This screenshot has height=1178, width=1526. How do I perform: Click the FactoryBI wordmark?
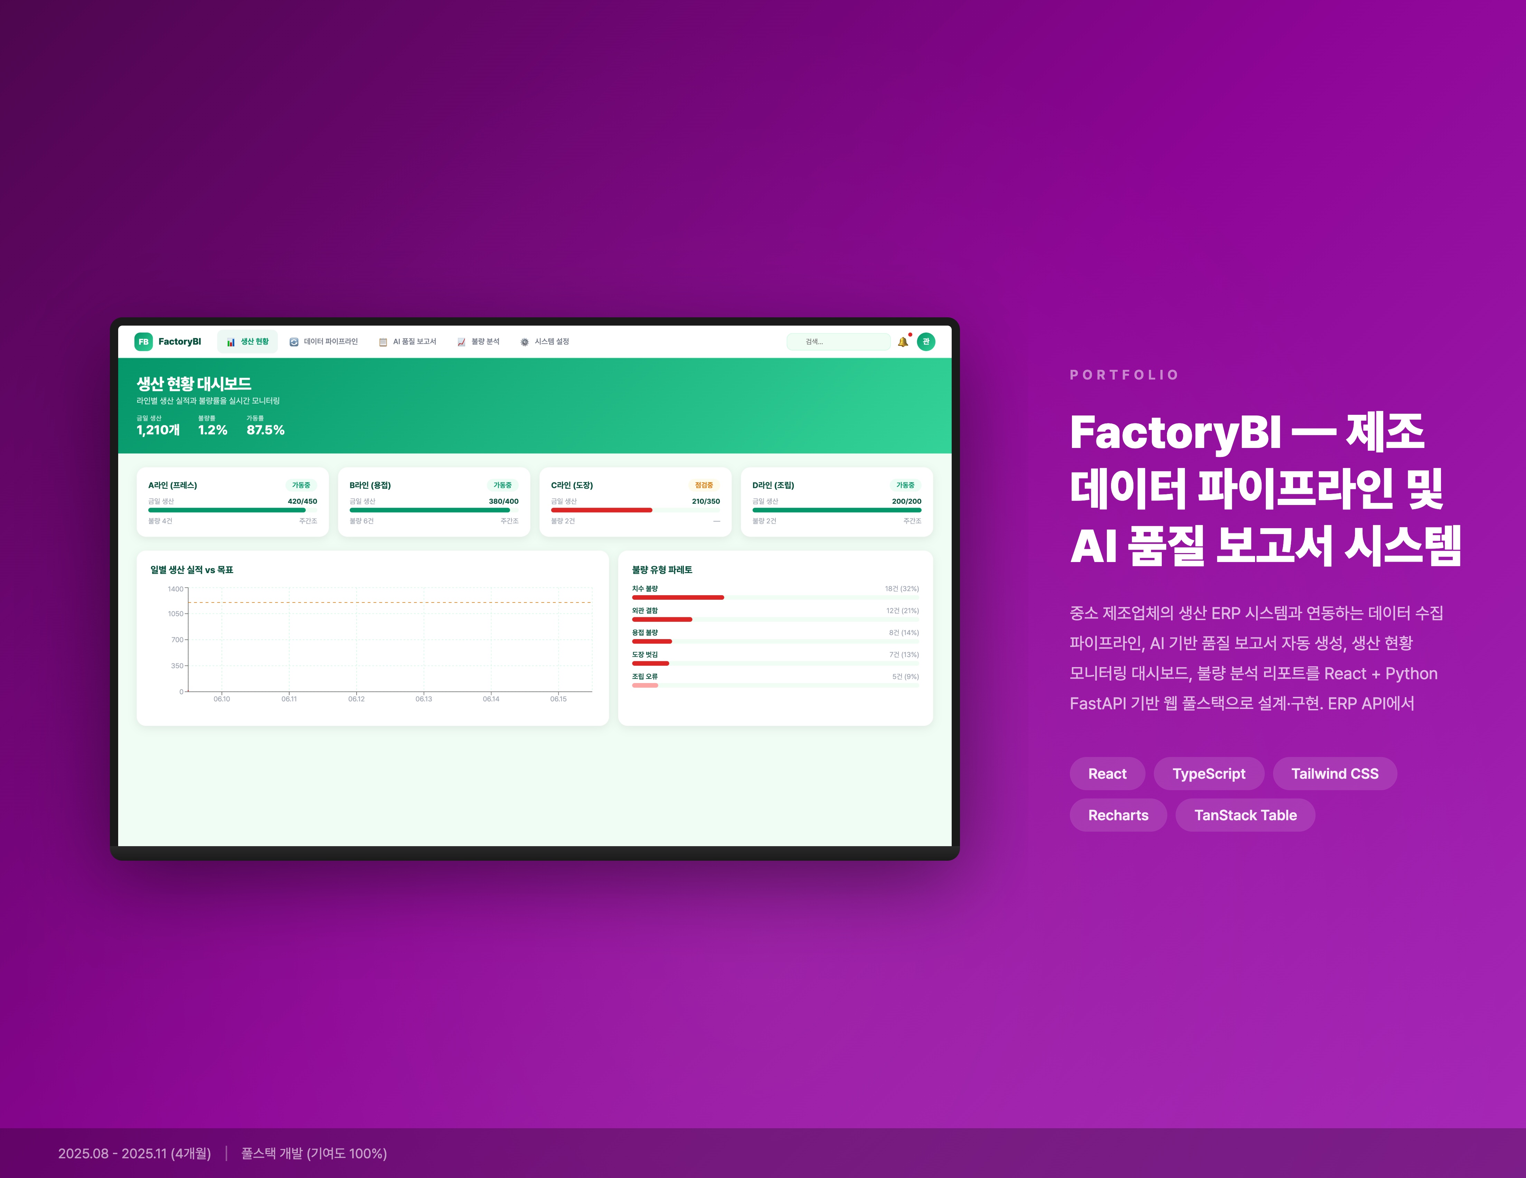(180, 342)
